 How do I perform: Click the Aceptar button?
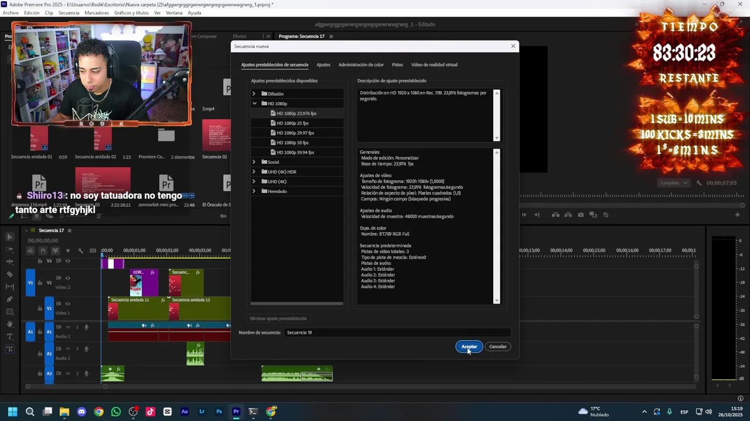pos(469,347)
